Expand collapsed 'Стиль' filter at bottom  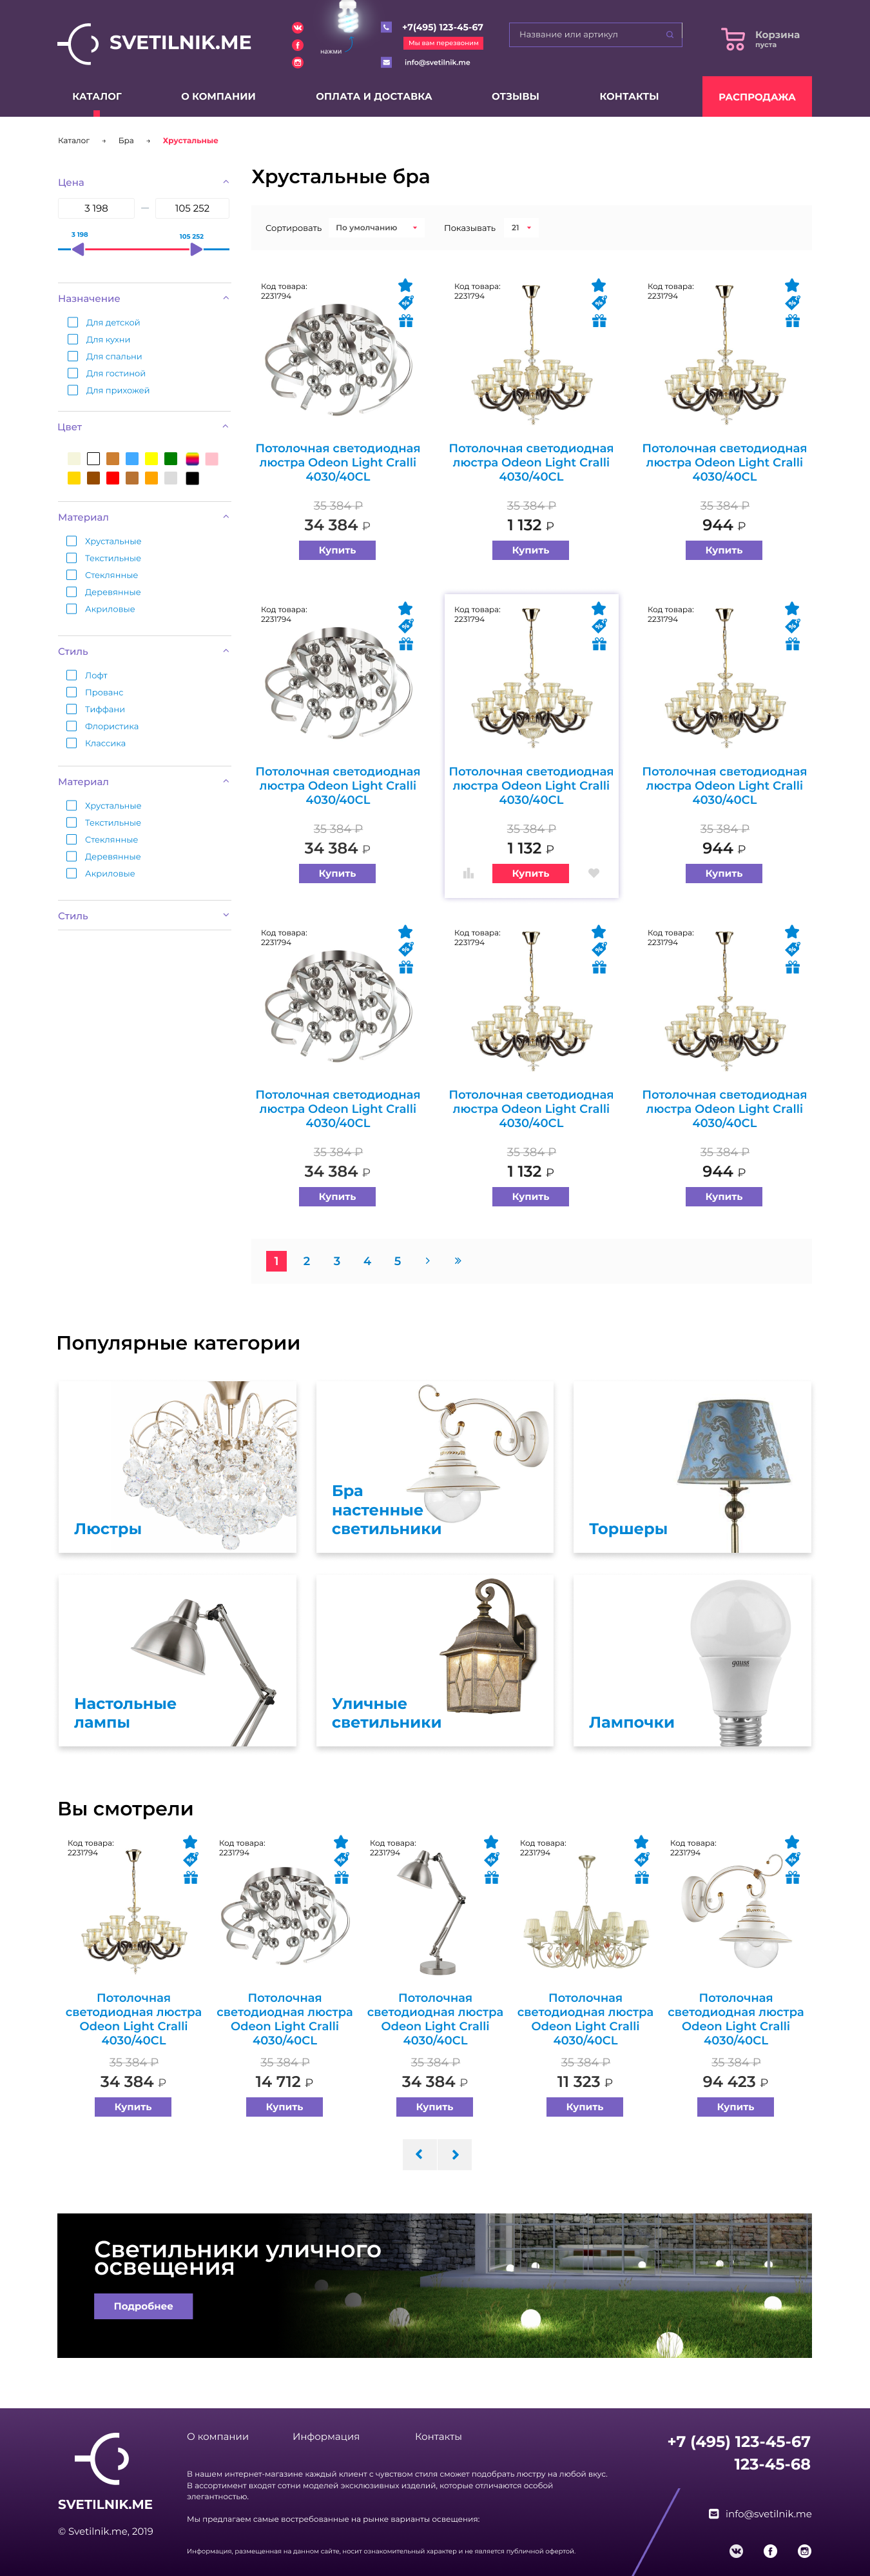tap(144, 916)
